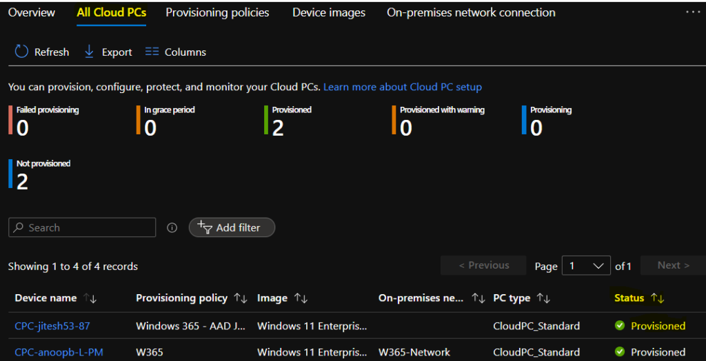Screen dimensions: 706x361
Task: Click CloudPC_Standard in CPC-jitesh53-87 row
Action: click(x=536, y=326)
